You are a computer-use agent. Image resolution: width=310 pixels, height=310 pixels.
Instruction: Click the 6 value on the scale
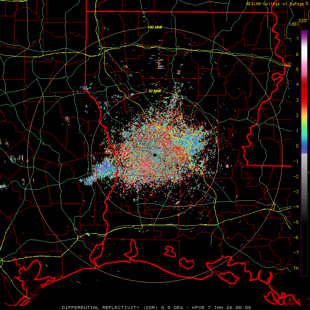point(297,54)
